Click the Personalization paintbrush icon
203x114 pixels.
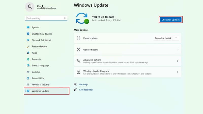28,46
